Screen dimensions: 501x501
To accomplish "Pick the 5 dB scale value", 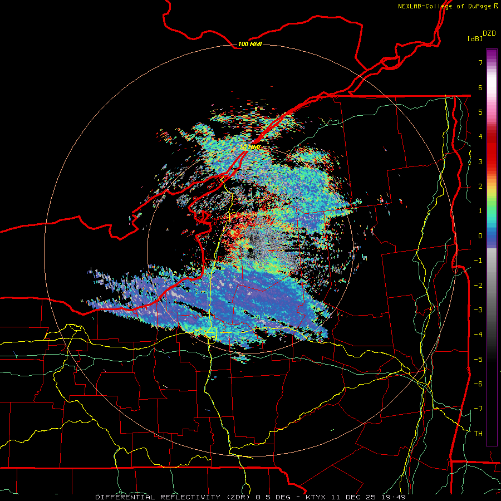I will pos(480,112).
